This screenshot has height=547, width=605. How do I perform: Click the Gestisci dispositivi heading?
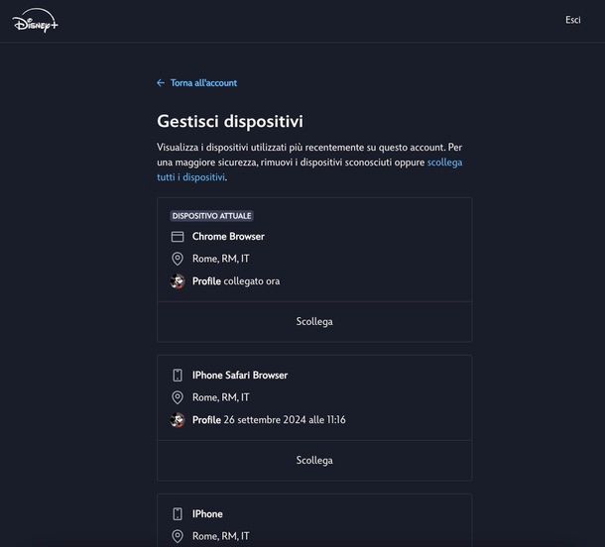tap(230, 121)
